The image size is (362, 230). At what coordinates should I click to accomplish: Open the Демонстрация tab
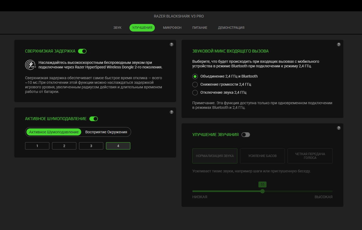(231, 28)
